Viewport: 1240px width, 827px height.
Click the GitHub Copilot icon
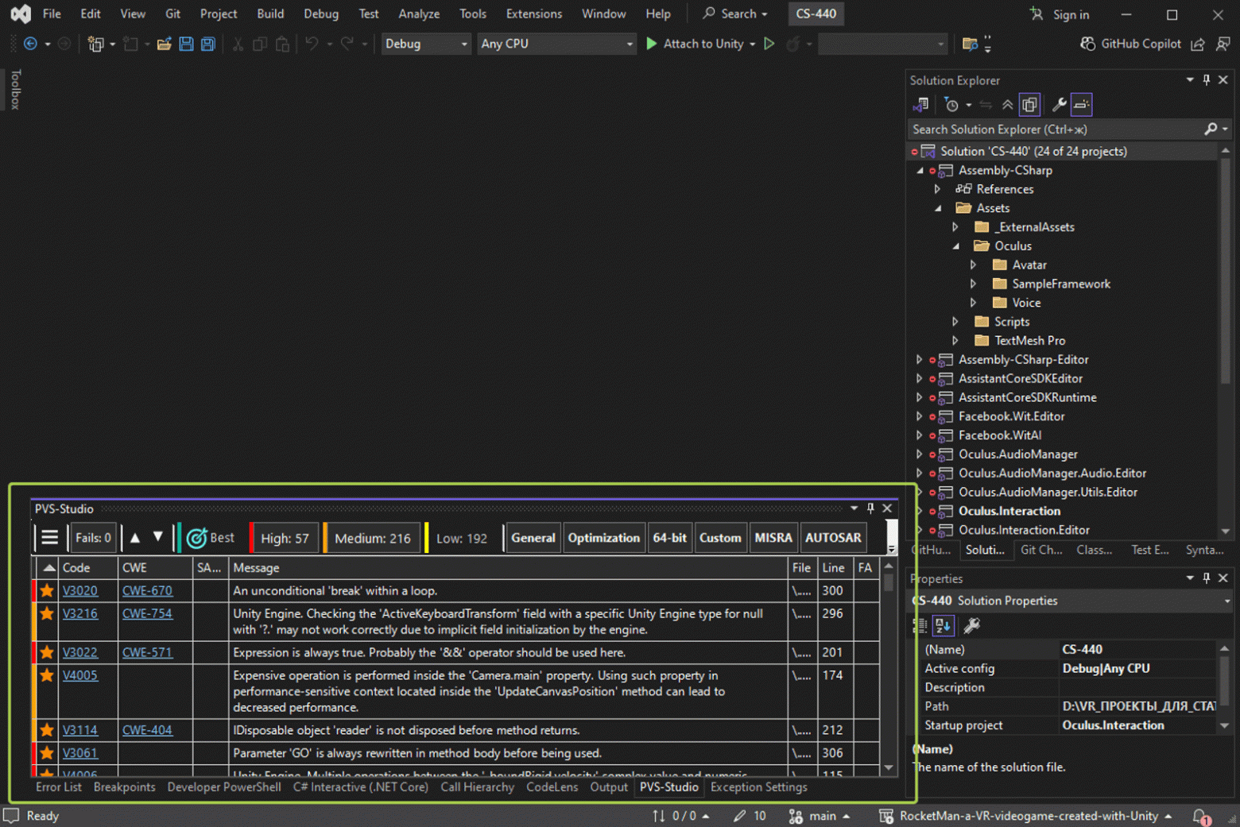1087,44
